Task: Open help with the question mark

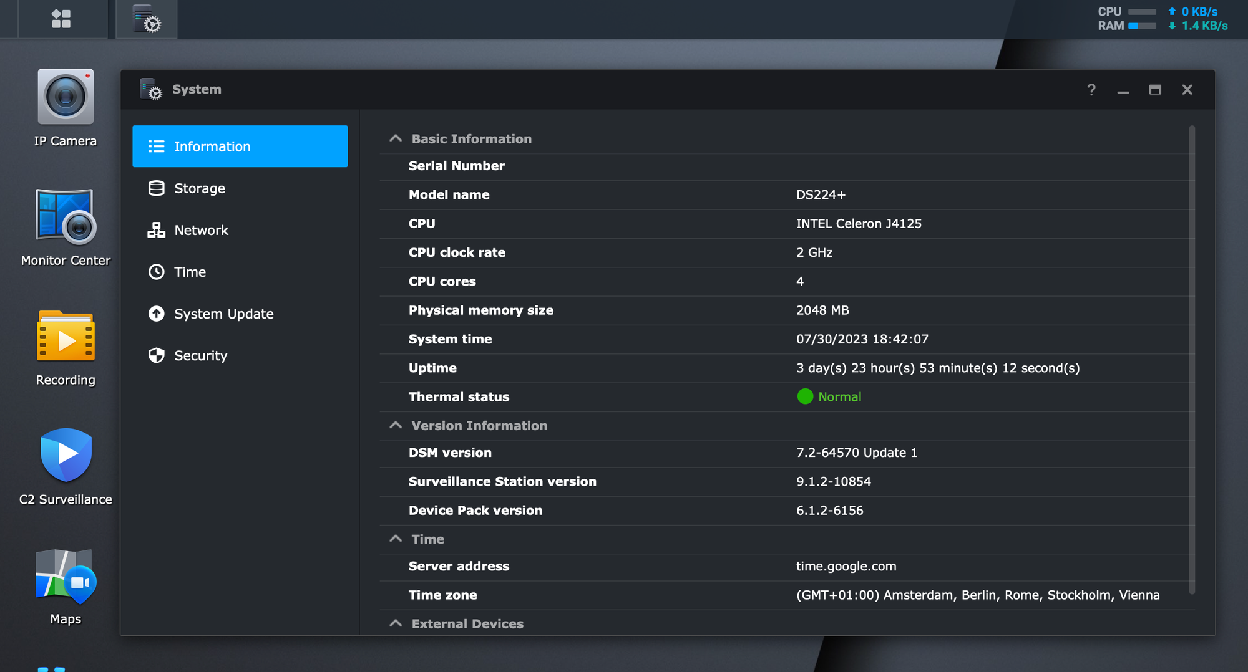Action: [x=1091, y=90]
